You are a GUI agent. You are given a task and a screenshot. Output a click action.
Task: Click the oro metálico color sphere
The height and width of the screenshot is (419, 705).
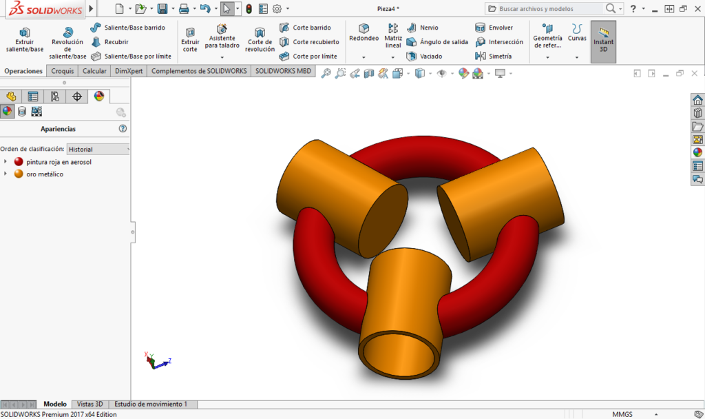click(19, 174)
